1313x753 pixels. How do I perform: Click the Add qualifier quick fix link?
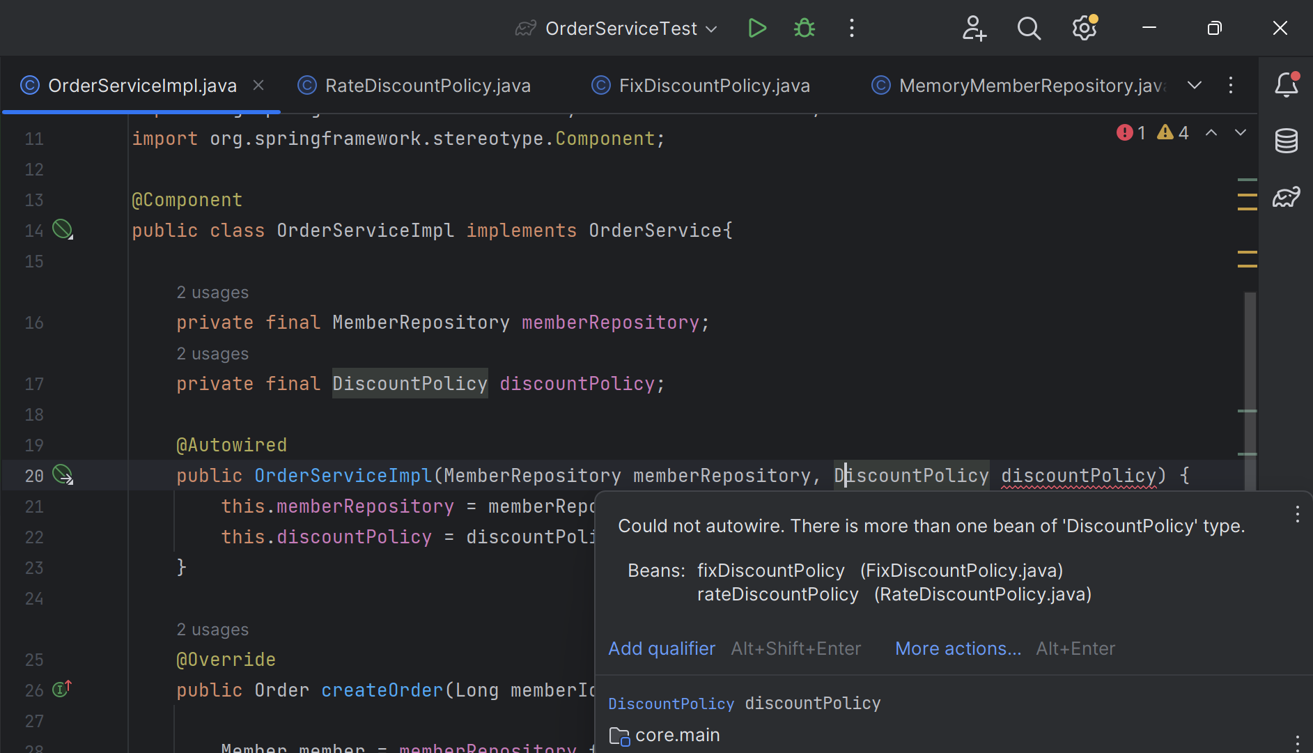(x=662, y=649)
